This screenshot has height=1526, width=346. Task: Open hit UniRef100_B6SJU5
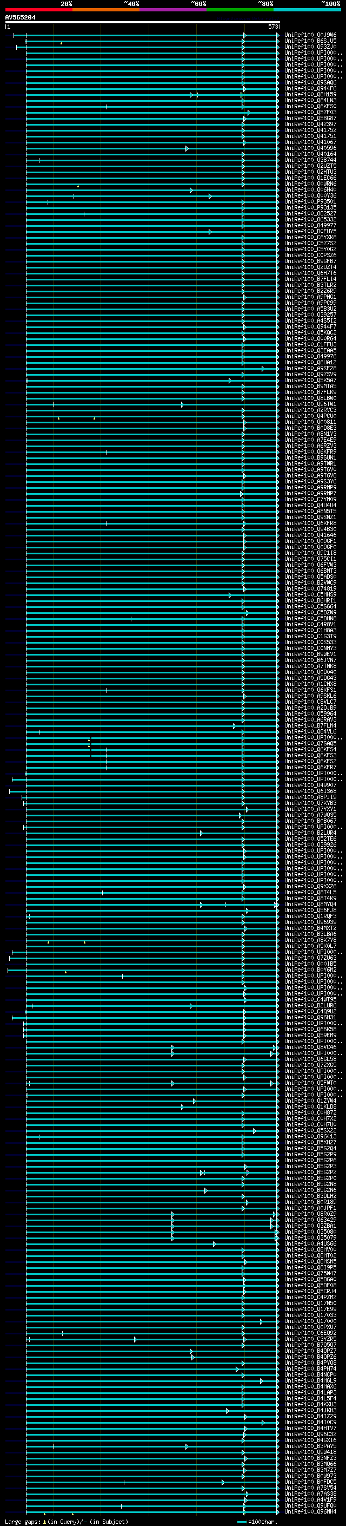click(x=310, y=41)
